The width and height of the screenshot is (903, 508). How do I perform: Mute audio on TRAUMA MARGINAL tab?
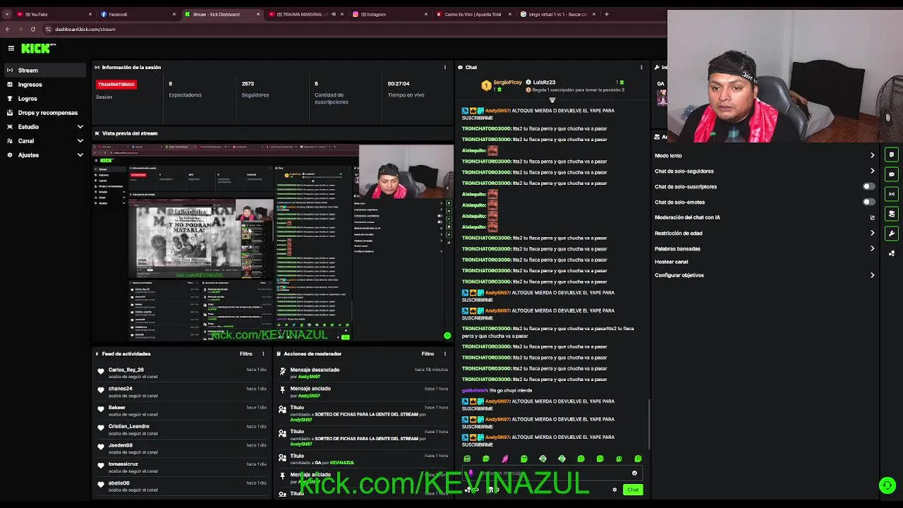[x=334, y=14]
